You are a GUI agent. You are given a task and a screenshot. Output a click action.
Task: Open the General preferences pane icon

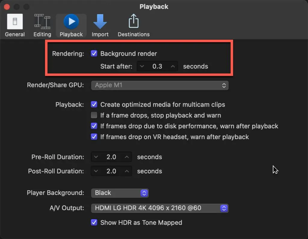15,21
